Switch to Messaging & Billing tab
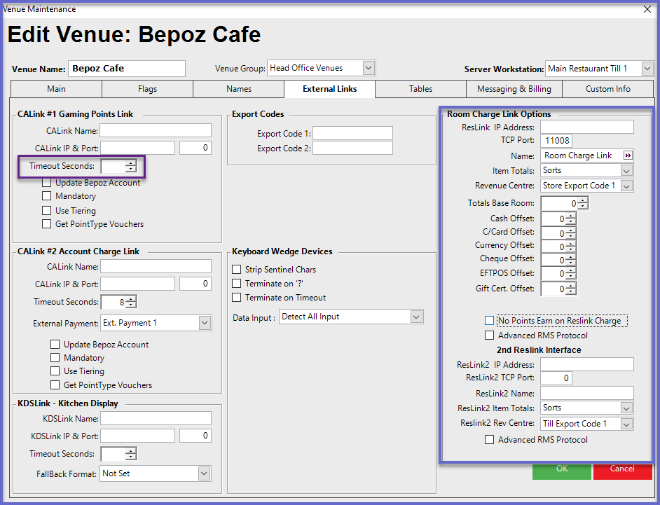The width and height of the screenshot is (660, 505). coord(514,89)
